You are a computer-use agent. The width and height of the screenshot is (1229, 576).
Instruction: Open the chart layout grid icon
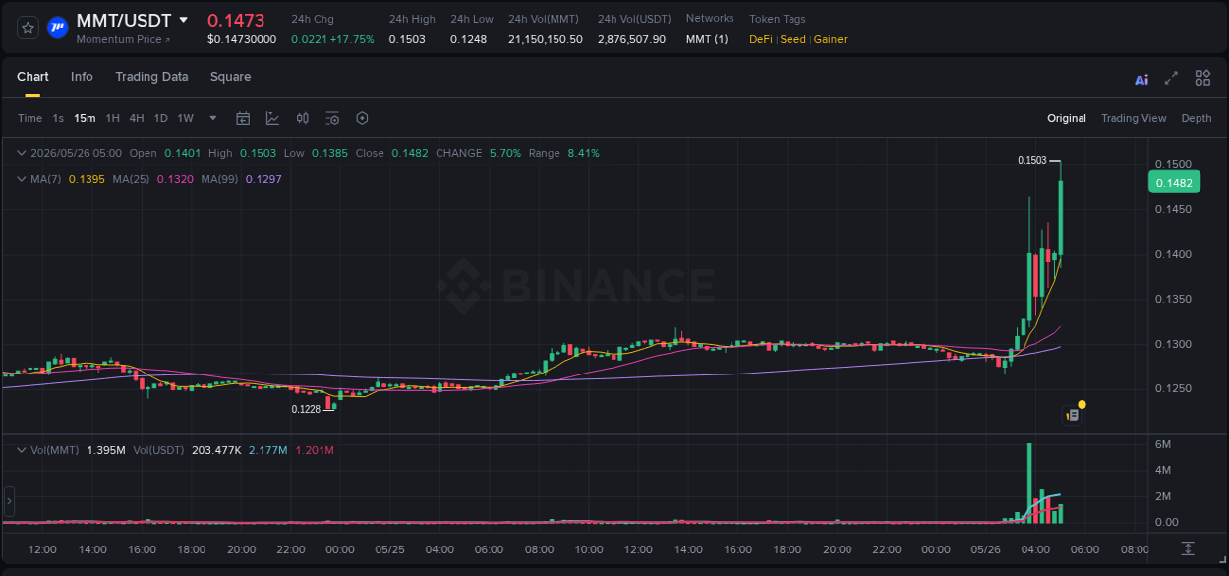pos(1202,78)
